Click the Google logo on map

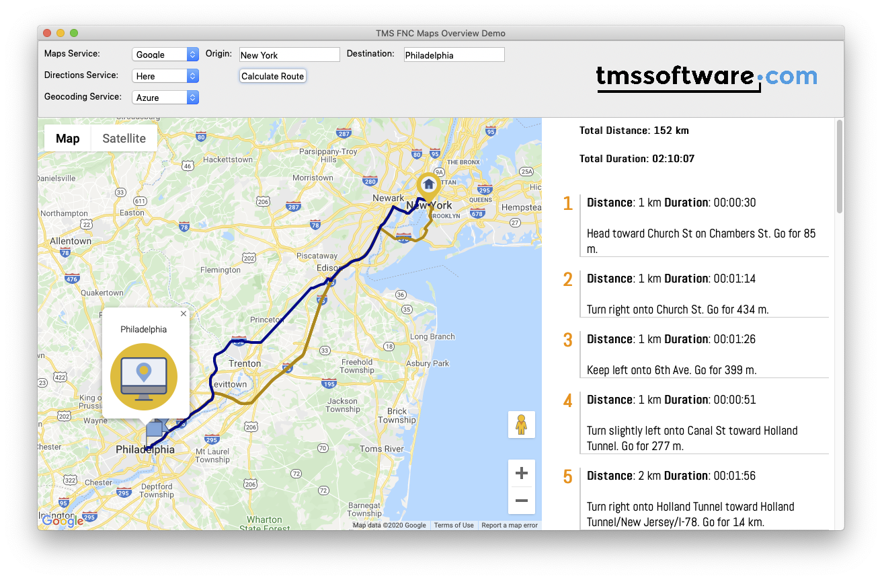[x=63, y=521]
